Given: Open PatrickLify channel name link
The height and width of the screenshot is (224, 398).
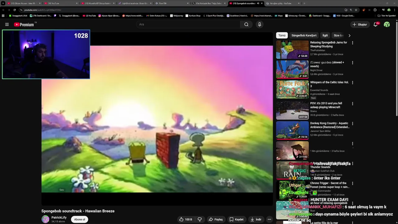Looking at the screenshot, I should (59, 218).
